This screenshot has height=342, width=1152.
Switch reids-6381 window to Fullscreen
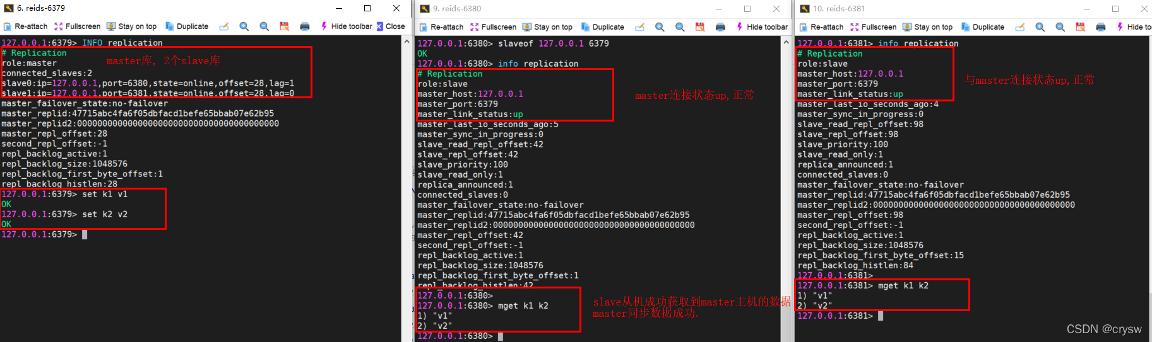873,27
